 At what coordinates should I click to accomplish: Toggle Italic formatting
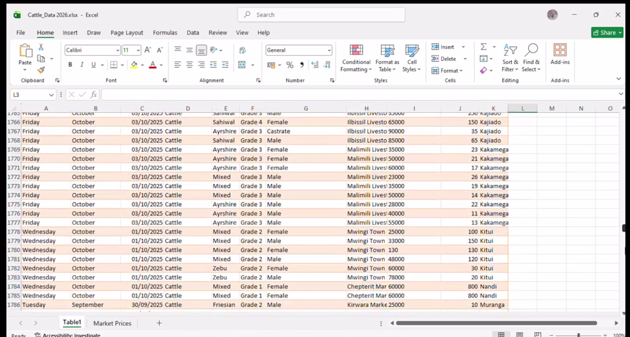[x=82, y=65]
